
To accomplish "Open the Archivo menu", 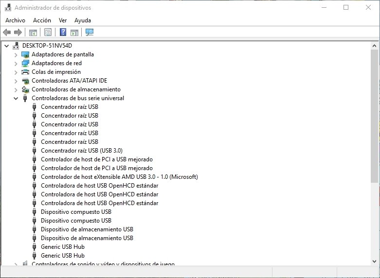I will click(x=15, y=20).
